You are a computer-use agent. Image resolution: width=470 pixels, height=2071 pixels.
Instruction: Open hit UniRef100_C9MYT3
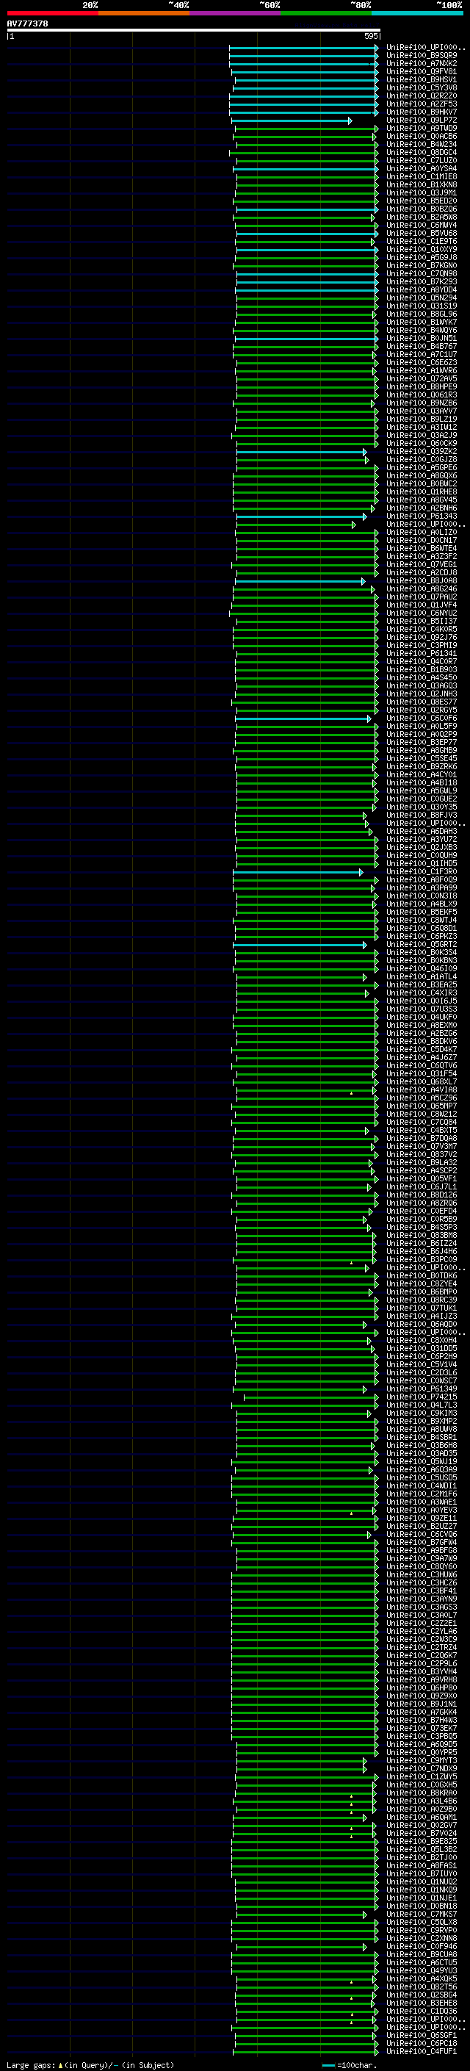422,1760
